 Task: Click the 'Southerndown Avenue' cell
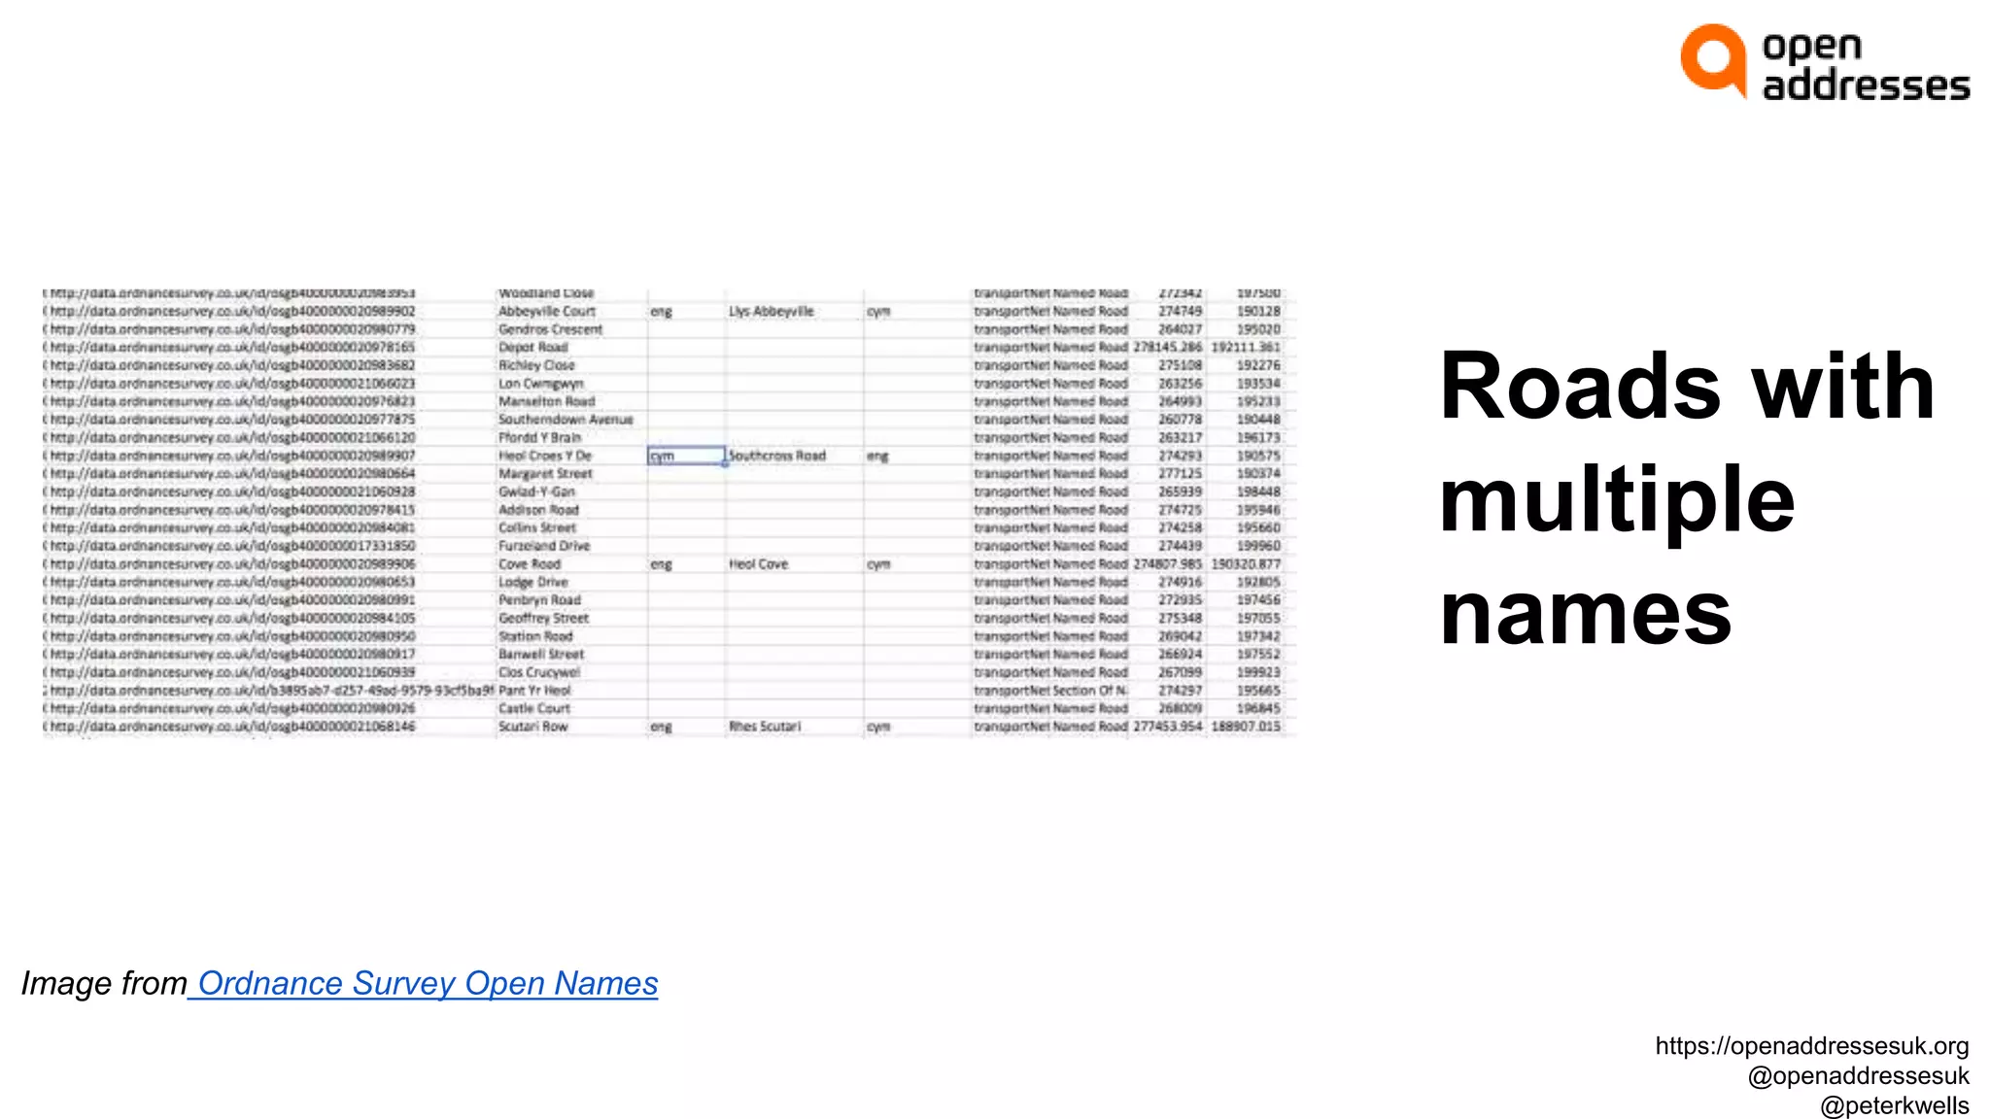(566, 420)
